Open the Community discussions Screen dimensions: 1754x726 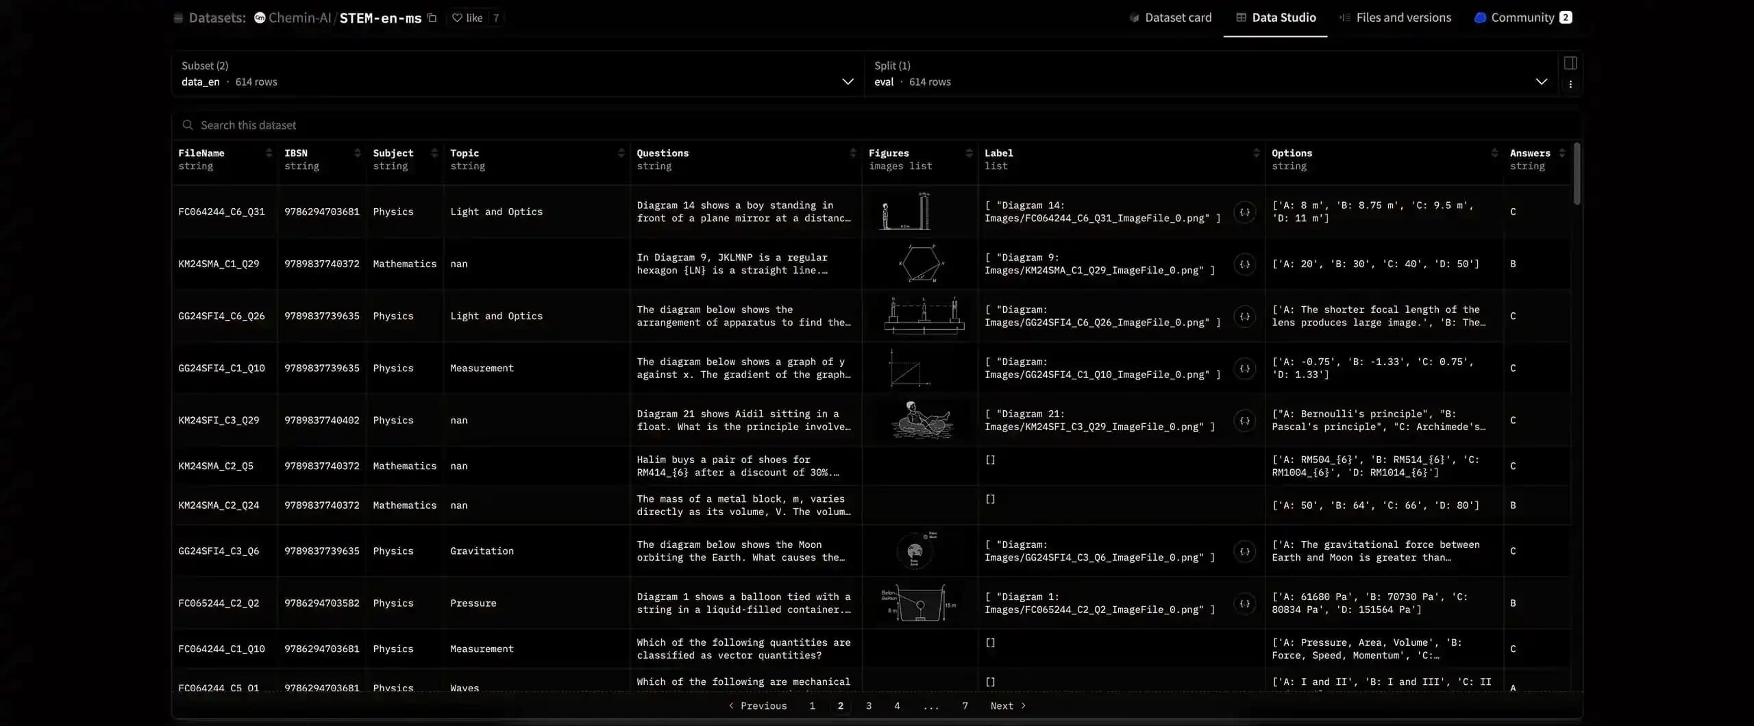coord(1522,18)
